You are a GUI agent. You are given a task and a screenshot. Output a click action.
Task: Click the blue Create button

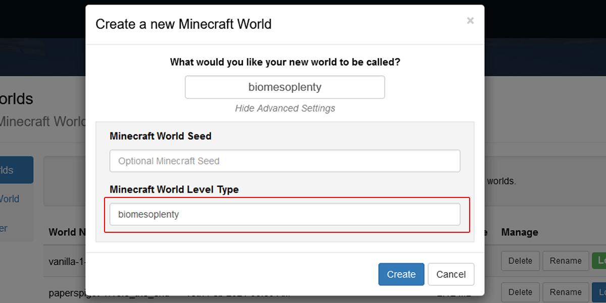pos(401,274)
